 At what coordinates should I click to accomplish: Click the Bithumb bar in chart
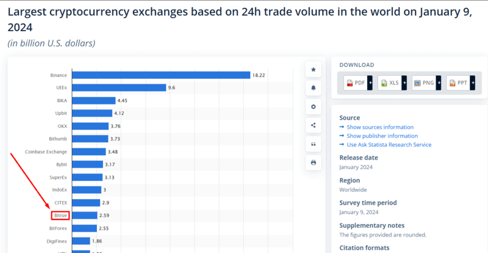90,139
